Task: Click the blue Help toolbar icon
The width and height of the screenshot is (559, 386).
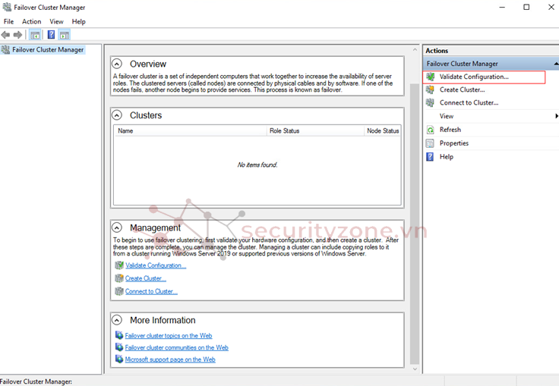Action: point(51,35)
